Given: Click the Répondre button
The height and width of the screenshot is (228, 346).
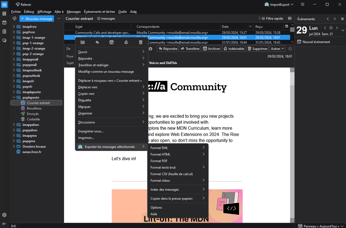Looking at the screenshot, I should (168, 49).
